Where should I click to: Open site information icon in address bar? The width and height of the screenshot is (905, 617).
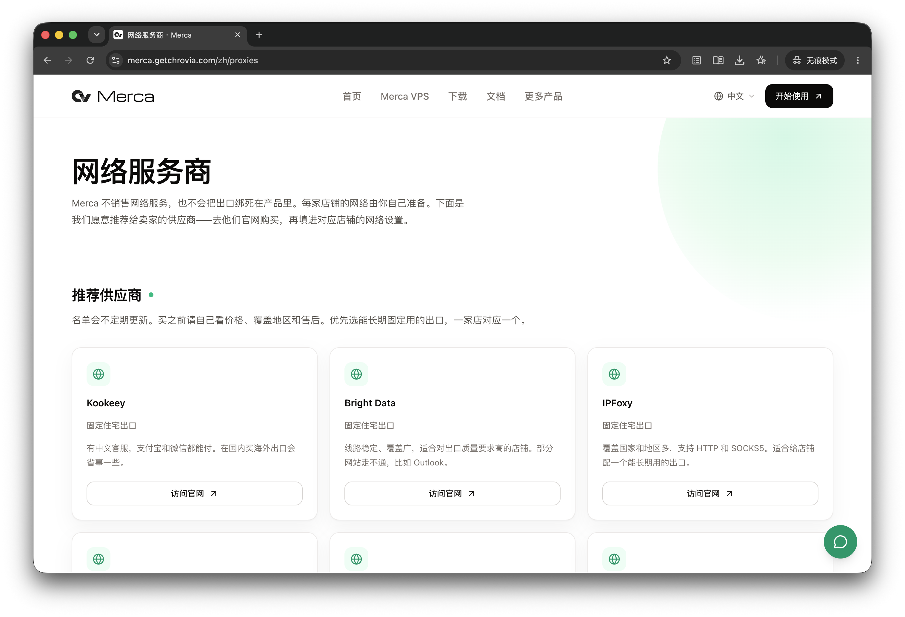coord(116,60)
